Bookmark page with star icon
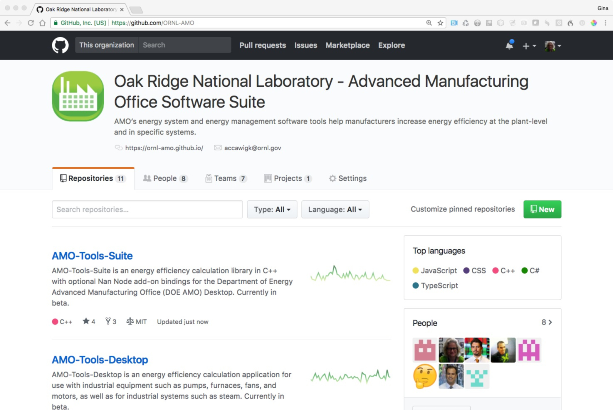 click(440, 23)
